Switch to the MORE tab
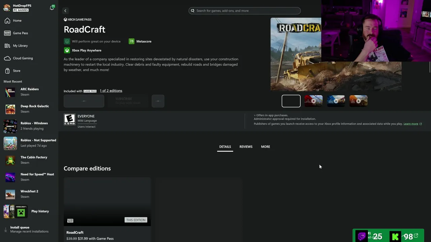 pos(265,147)
